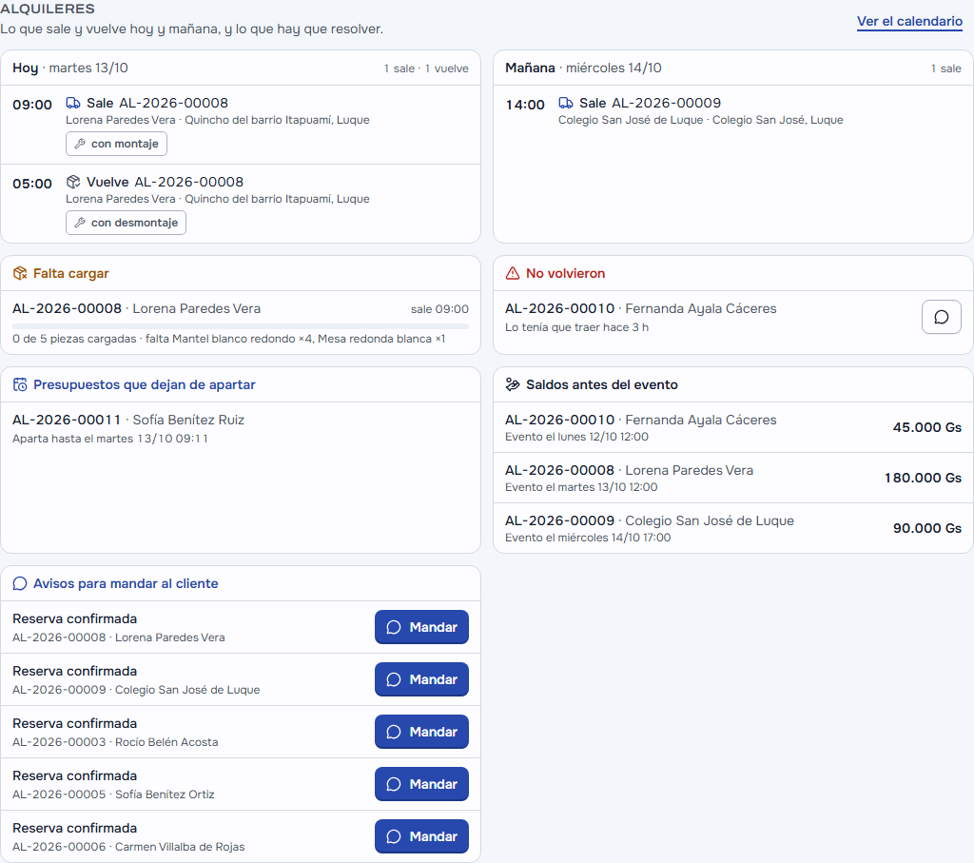This screenshot has width=974, height=863.
Task: Click 'Lo tenía que traer hace 3 h'
Action: [576, 327]
